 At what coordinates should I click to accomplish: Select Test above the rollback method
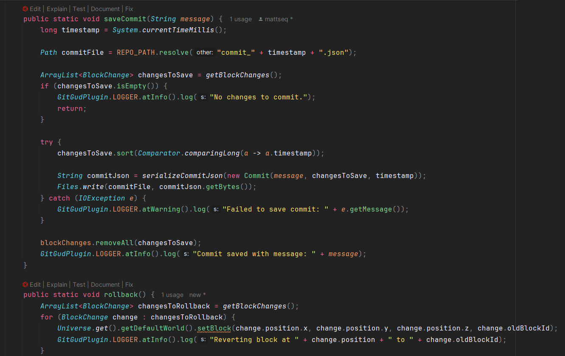[x=79, y=285]
